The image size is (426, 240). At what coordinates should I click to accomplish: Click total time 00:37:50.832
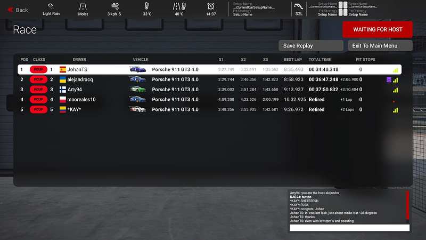pyautogui.click(x=323, y=90)
